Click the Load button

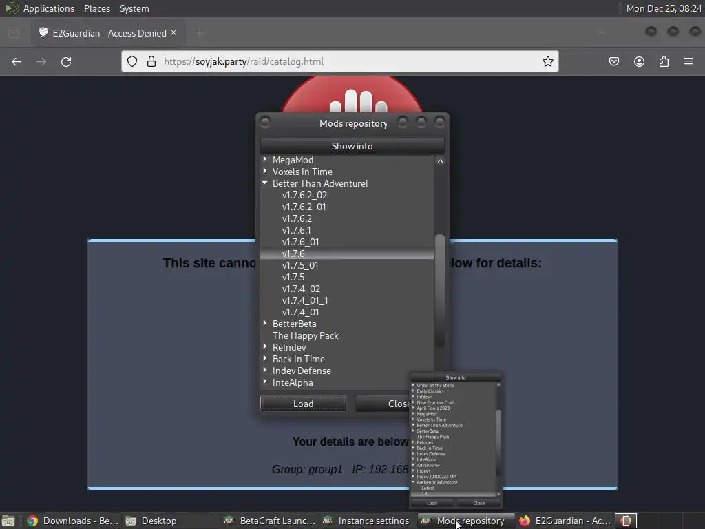pos(304,404)
